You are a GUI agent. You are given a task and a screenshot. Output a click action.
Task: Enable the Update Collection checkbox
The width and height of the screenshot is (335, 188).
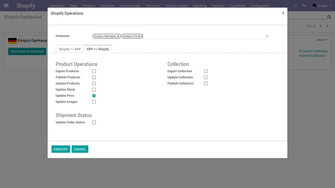pyautogui.click(x=206, y=77)
